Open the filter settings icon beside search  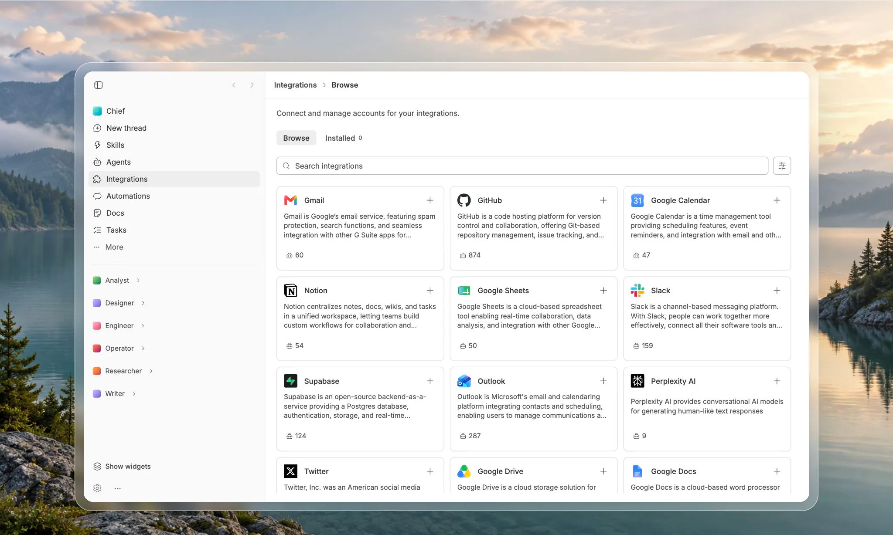point(782,166)
